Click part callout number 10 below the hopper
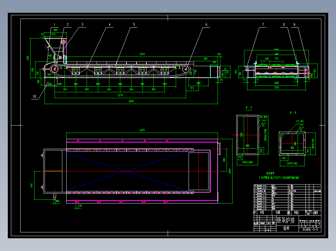Image resolution: width=336 pixels, height=251 pixels. click(34, 97)
